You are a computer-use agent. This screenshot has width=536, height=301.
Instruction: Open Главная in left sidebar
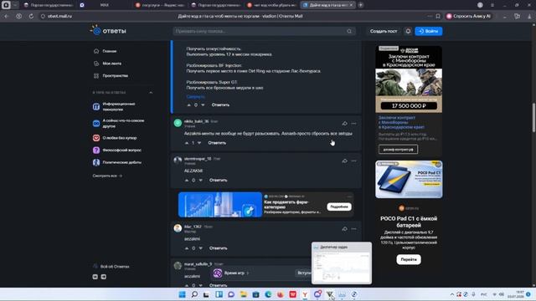[x=106, y=51]
